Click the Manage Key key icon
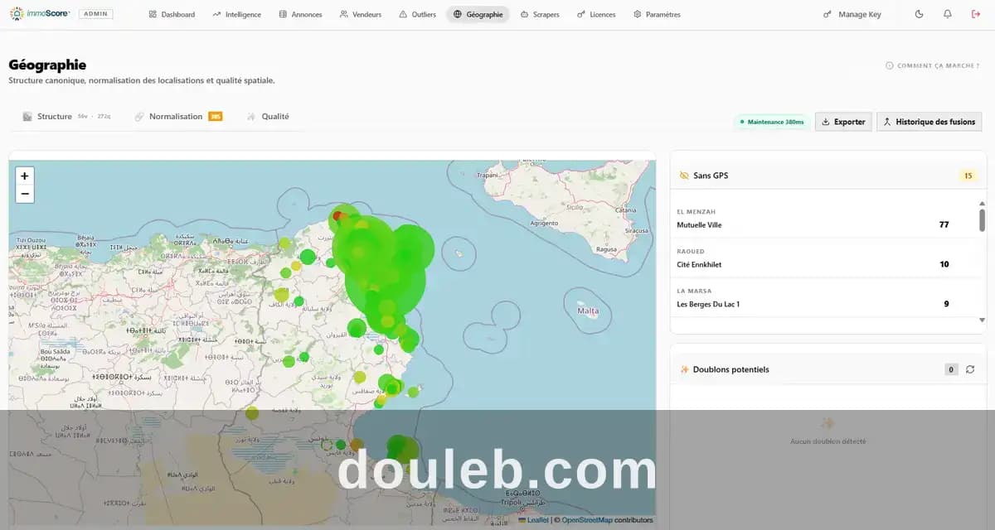 pyautogui.click(x=828, y=14)
